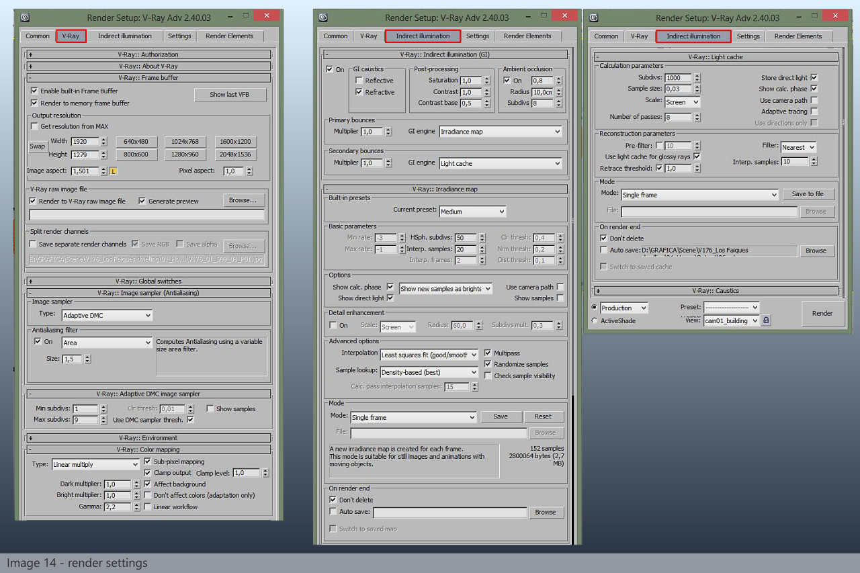This screenshot has width=860, height=573.
Task: Open the Primary bounces GI engine dropdown
Action: tap(501, 132)
